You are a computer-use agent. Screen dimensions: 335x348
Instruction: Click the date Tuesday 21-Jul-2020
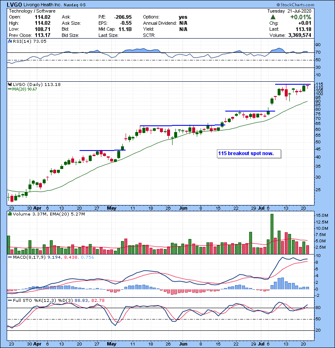289,11
